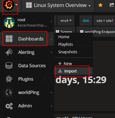The image size is (115, 118).
Task: Click the disk variable label
Action: pos(86,21)
